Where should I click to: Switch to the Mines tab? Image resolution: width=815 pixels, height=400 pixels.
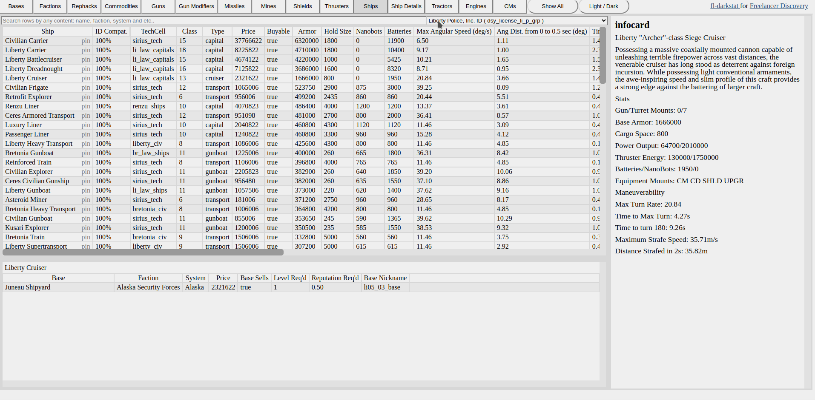pyautogui.click(x=269, y=6)
